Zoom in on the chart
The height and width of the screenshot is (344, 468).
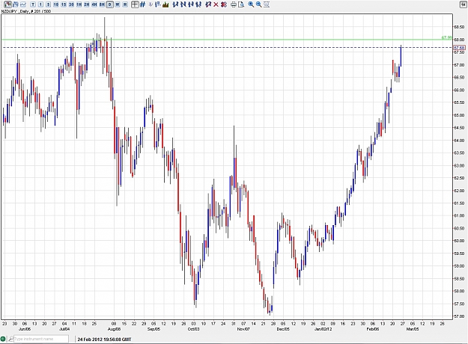coord(252,4)
